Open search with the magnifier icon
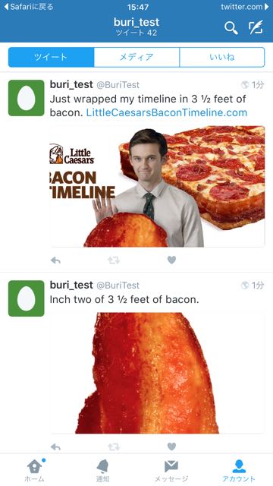Image resolution: width=273 pixels, height=486 pixels. coord(231,28)
